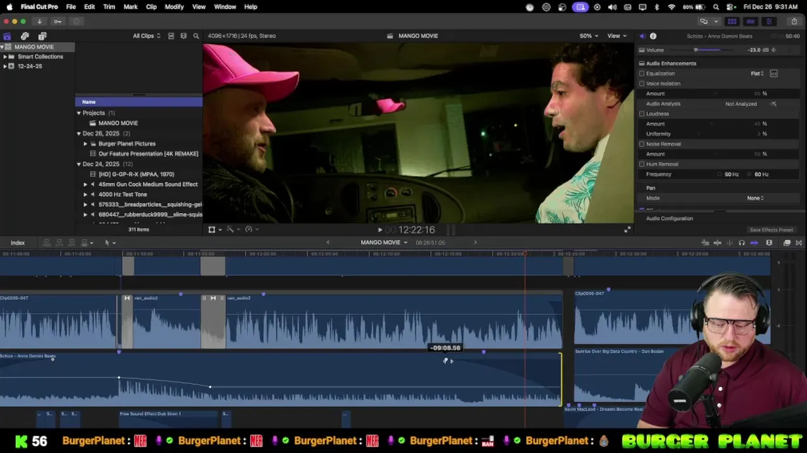
Task: Open clip appearance and grouping options
Action: pyautogui.click(x=183, y=36)
